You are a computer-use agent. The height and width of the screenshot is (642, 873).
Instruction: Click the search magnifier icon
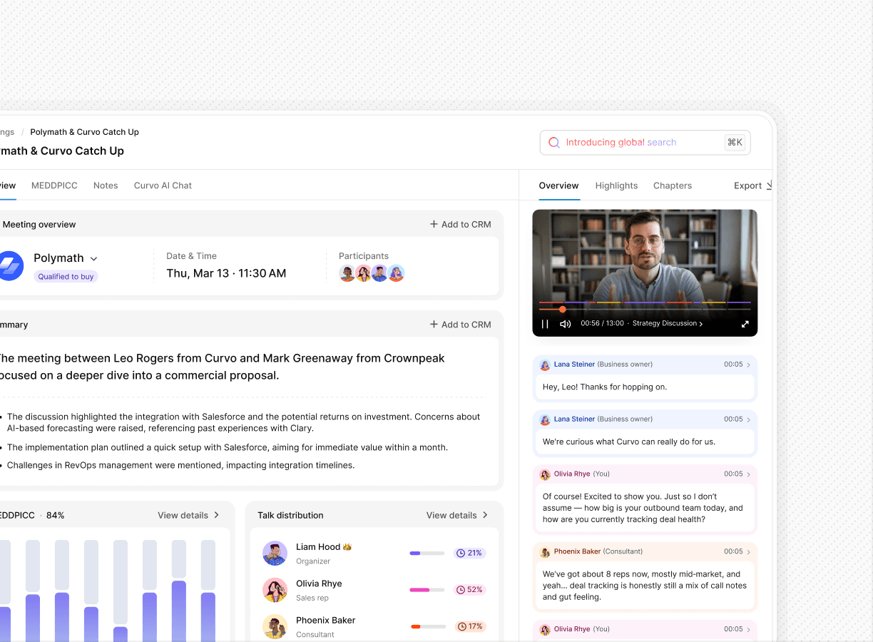(554, 143)
